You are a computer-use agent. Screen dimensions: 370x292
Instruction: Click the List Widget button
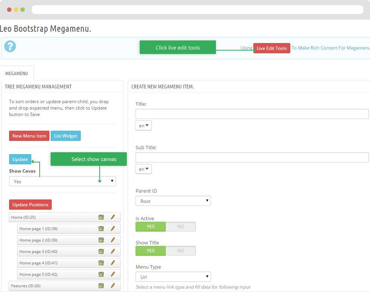(x=66, y=136)
